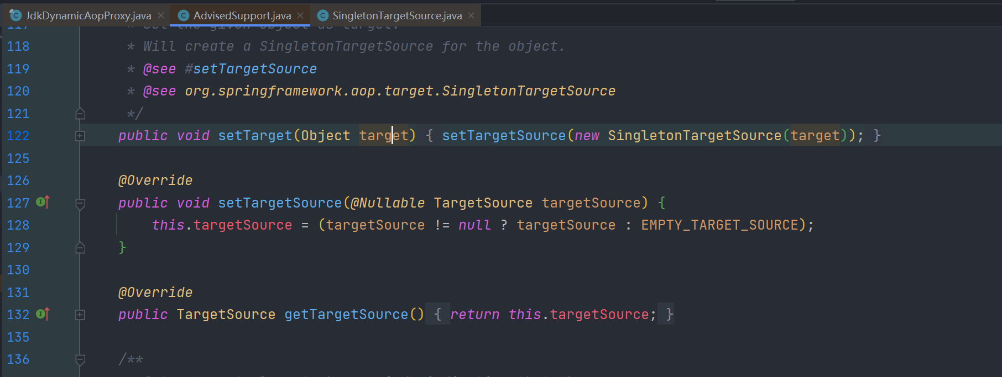Close the AdvisedSupport.java tab
Screen dimensions: 1002x377
click(x=300, y=15)
